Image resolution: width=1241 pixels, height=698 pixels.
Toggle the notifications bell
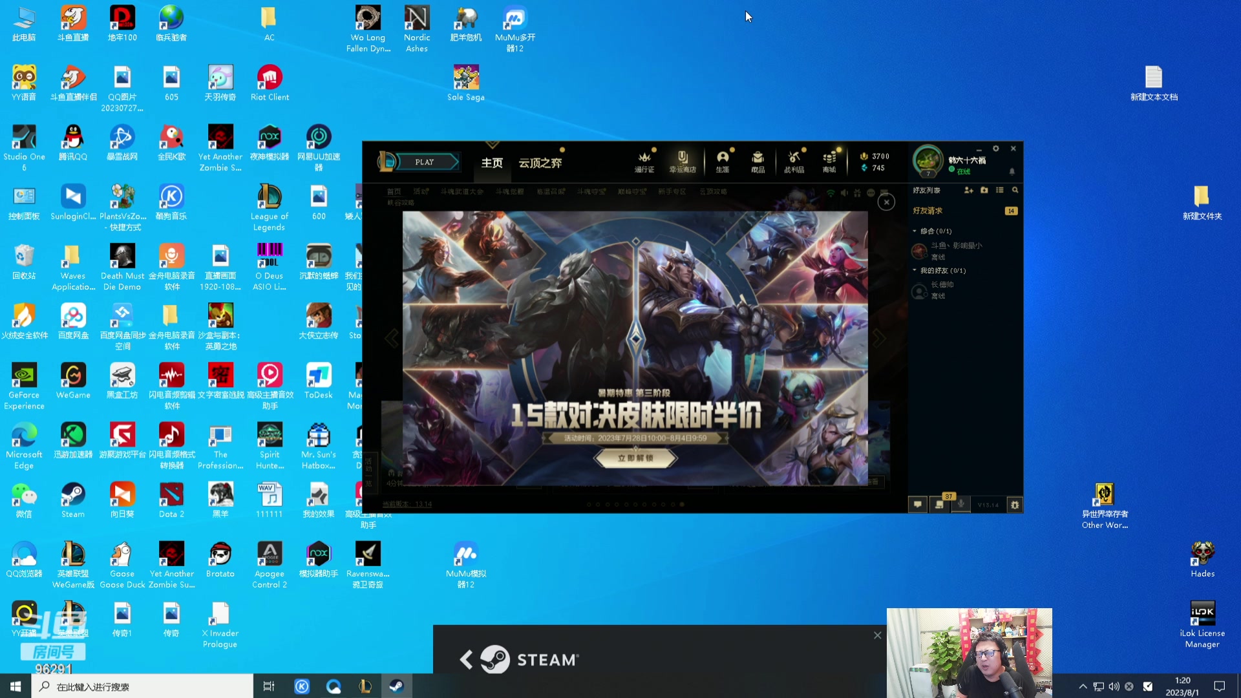(1012, 171)
